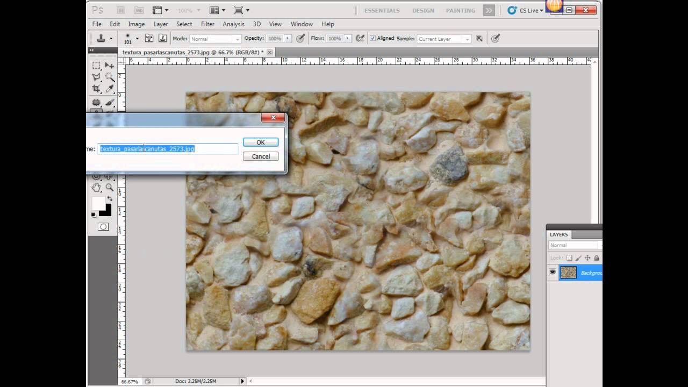
Task: Select the Crop tool
Action: tap(96, 89)
